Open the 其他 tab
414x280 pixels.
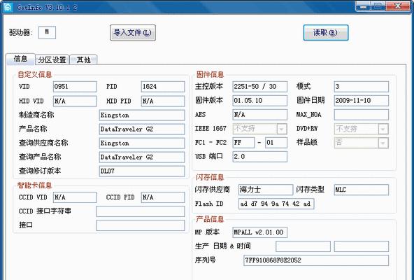[x=83, y=59]
